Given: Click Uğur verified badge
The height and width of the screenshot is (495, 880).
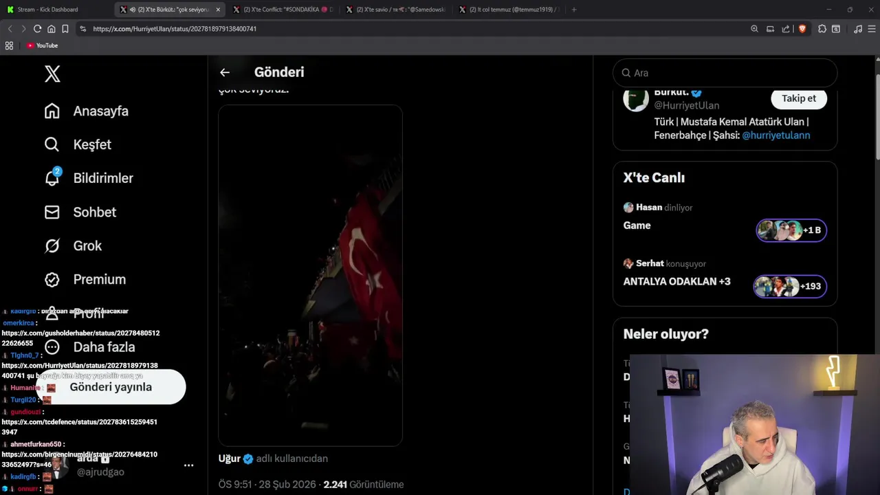Looking at the screenshot, I should [x=248, y=459].
